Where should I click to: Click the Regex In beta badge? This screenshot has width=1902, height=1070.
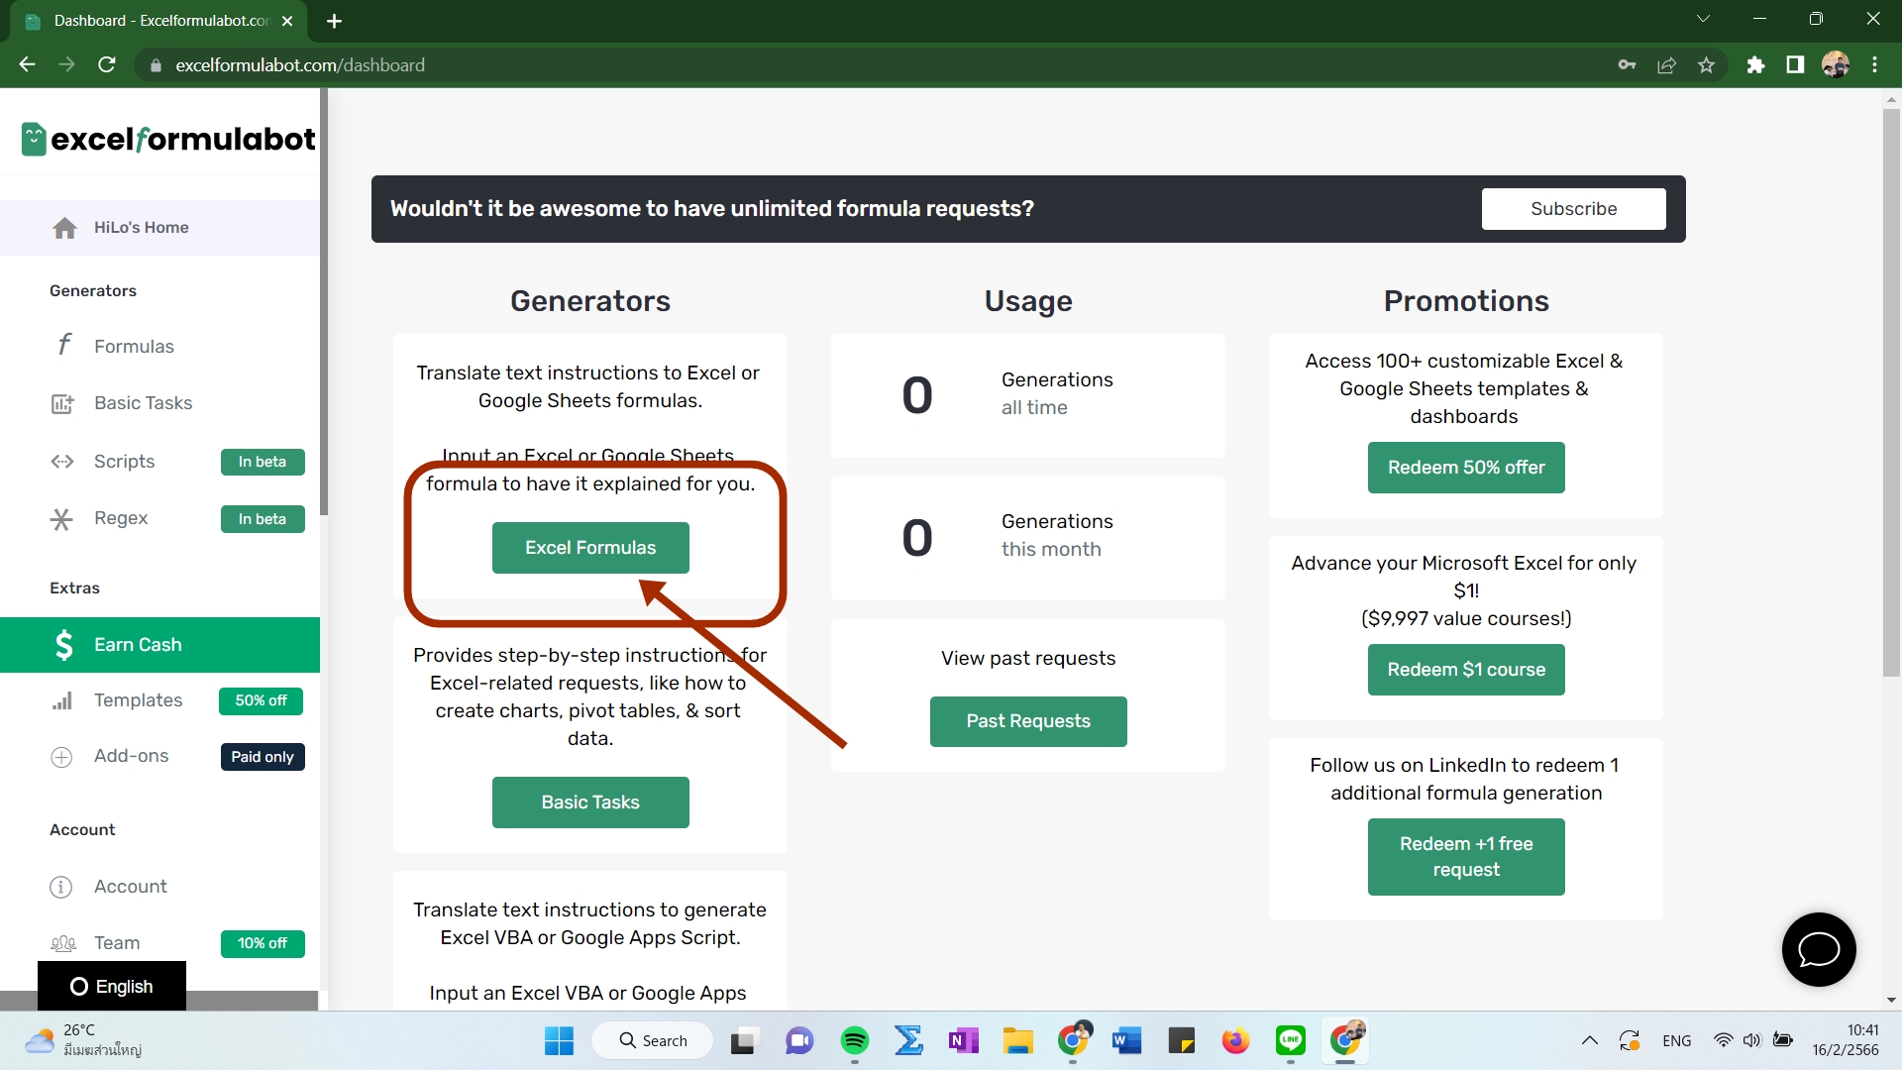[x=263, y=519]
